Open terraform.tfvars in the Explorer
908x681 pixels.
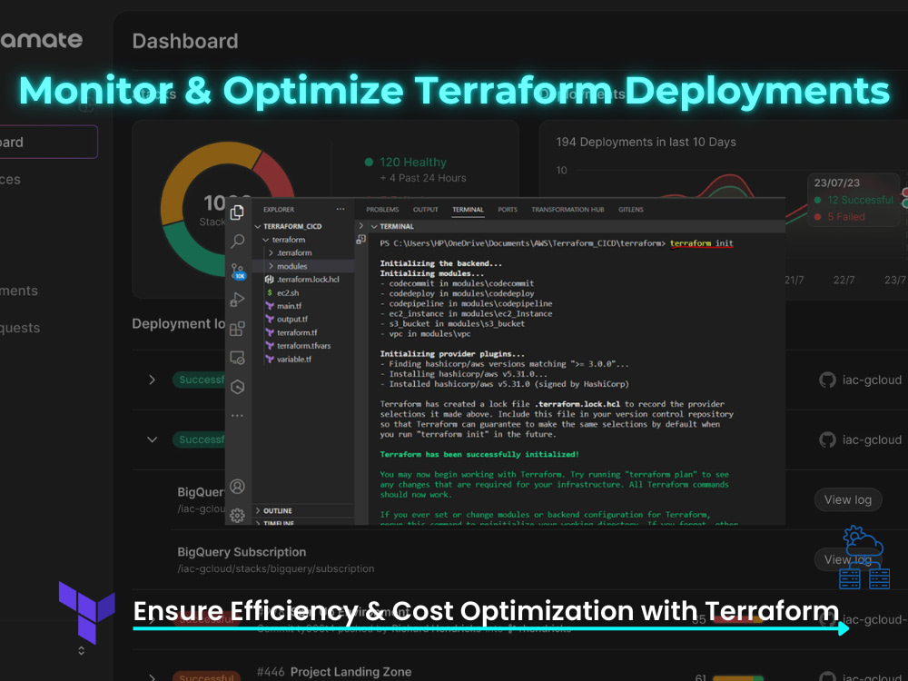click(303, 346)
